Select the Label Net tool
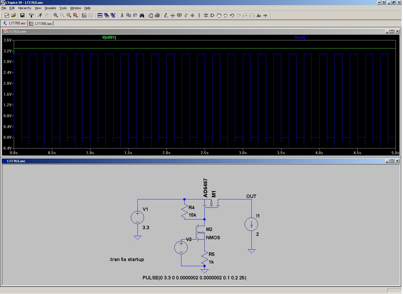403x294 pixels. [x=179, y=15]
